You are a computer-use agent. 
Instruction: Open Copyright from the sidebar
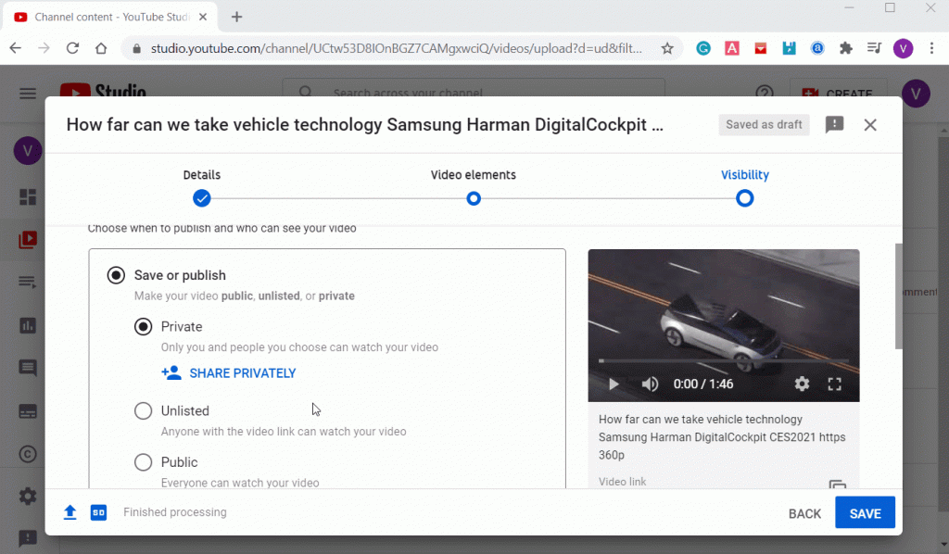point(28,454)
